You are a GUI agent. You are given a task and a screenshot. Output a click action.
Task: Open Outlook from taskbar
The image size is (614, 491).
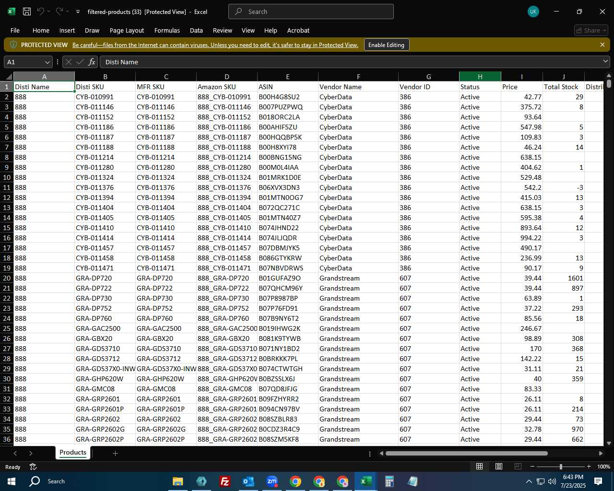(248, 481)
